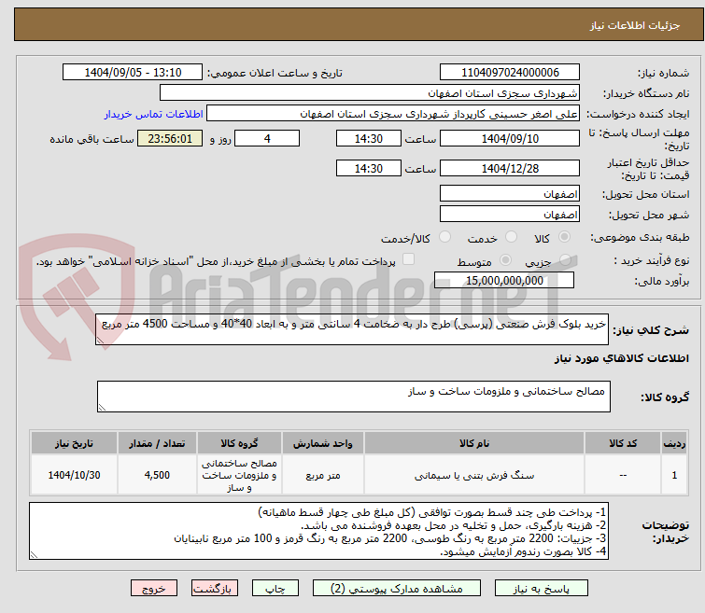Open مشاهده مدارک پیوستی (2) attachments
The height and width of the screenshot is (613, 705).
[397, 589]
